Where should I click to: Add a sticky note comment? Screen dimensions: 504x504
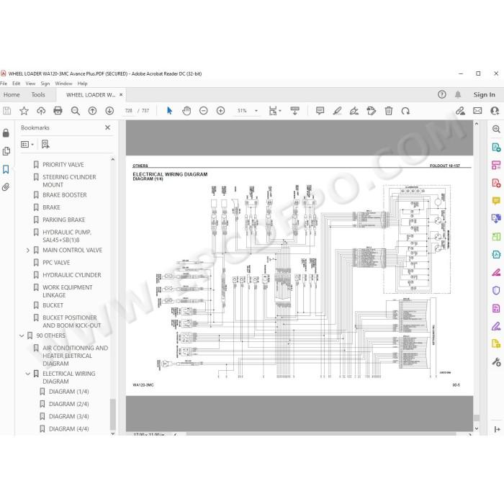(x=320, y=111)
